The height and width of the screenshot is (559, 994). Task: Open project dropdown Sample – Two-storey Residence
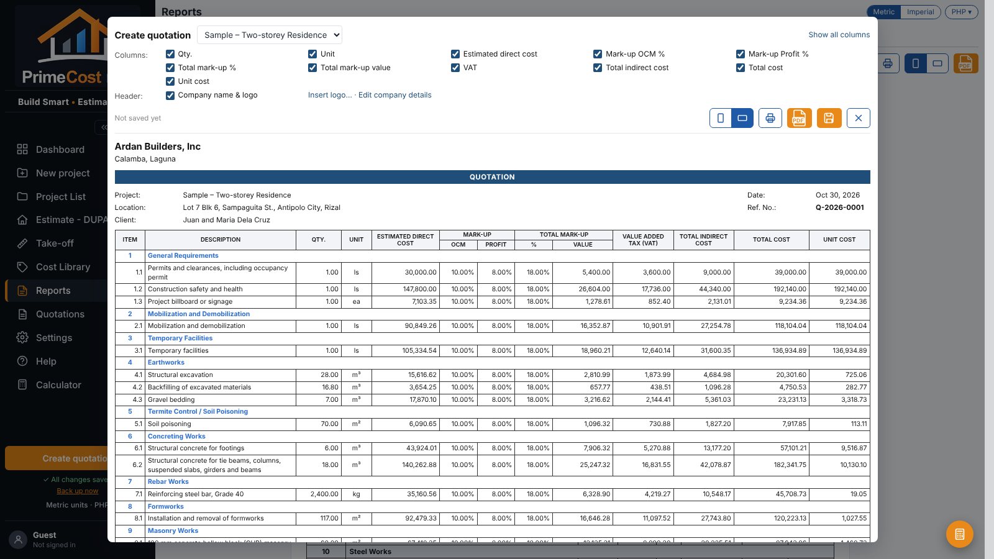[270, 35]
